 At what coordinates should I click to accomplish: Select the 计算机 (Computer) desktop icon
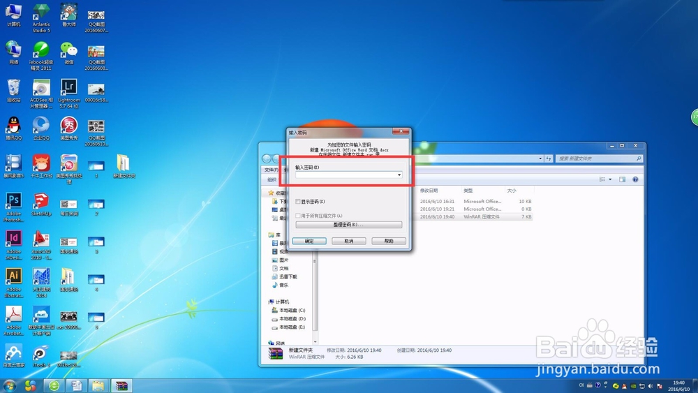pyautogui.click(x=13, y=15)
